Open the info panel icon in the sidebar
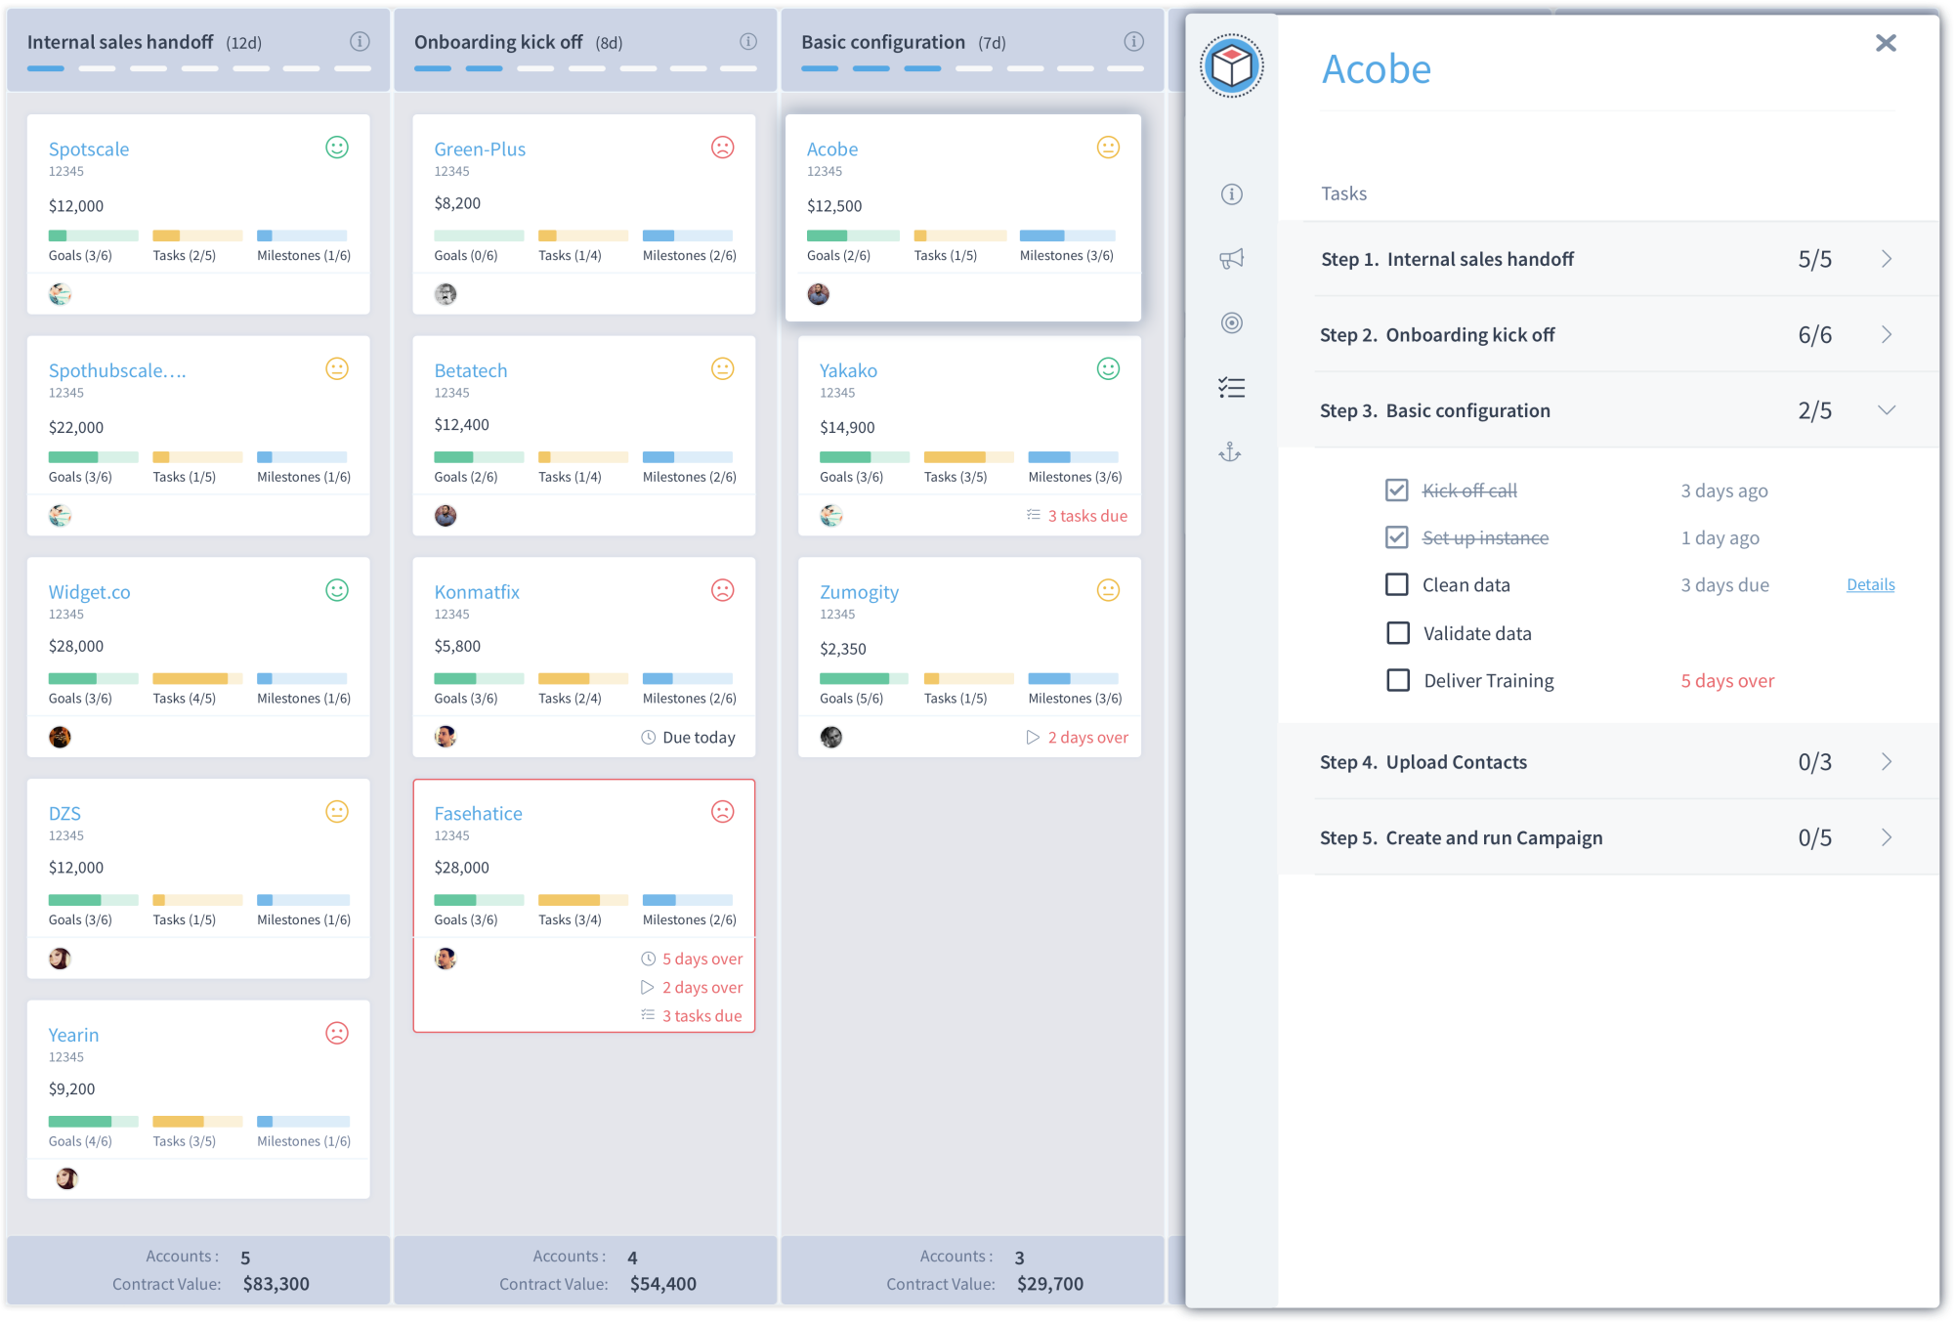1954x1323 pixels. 1231,194
